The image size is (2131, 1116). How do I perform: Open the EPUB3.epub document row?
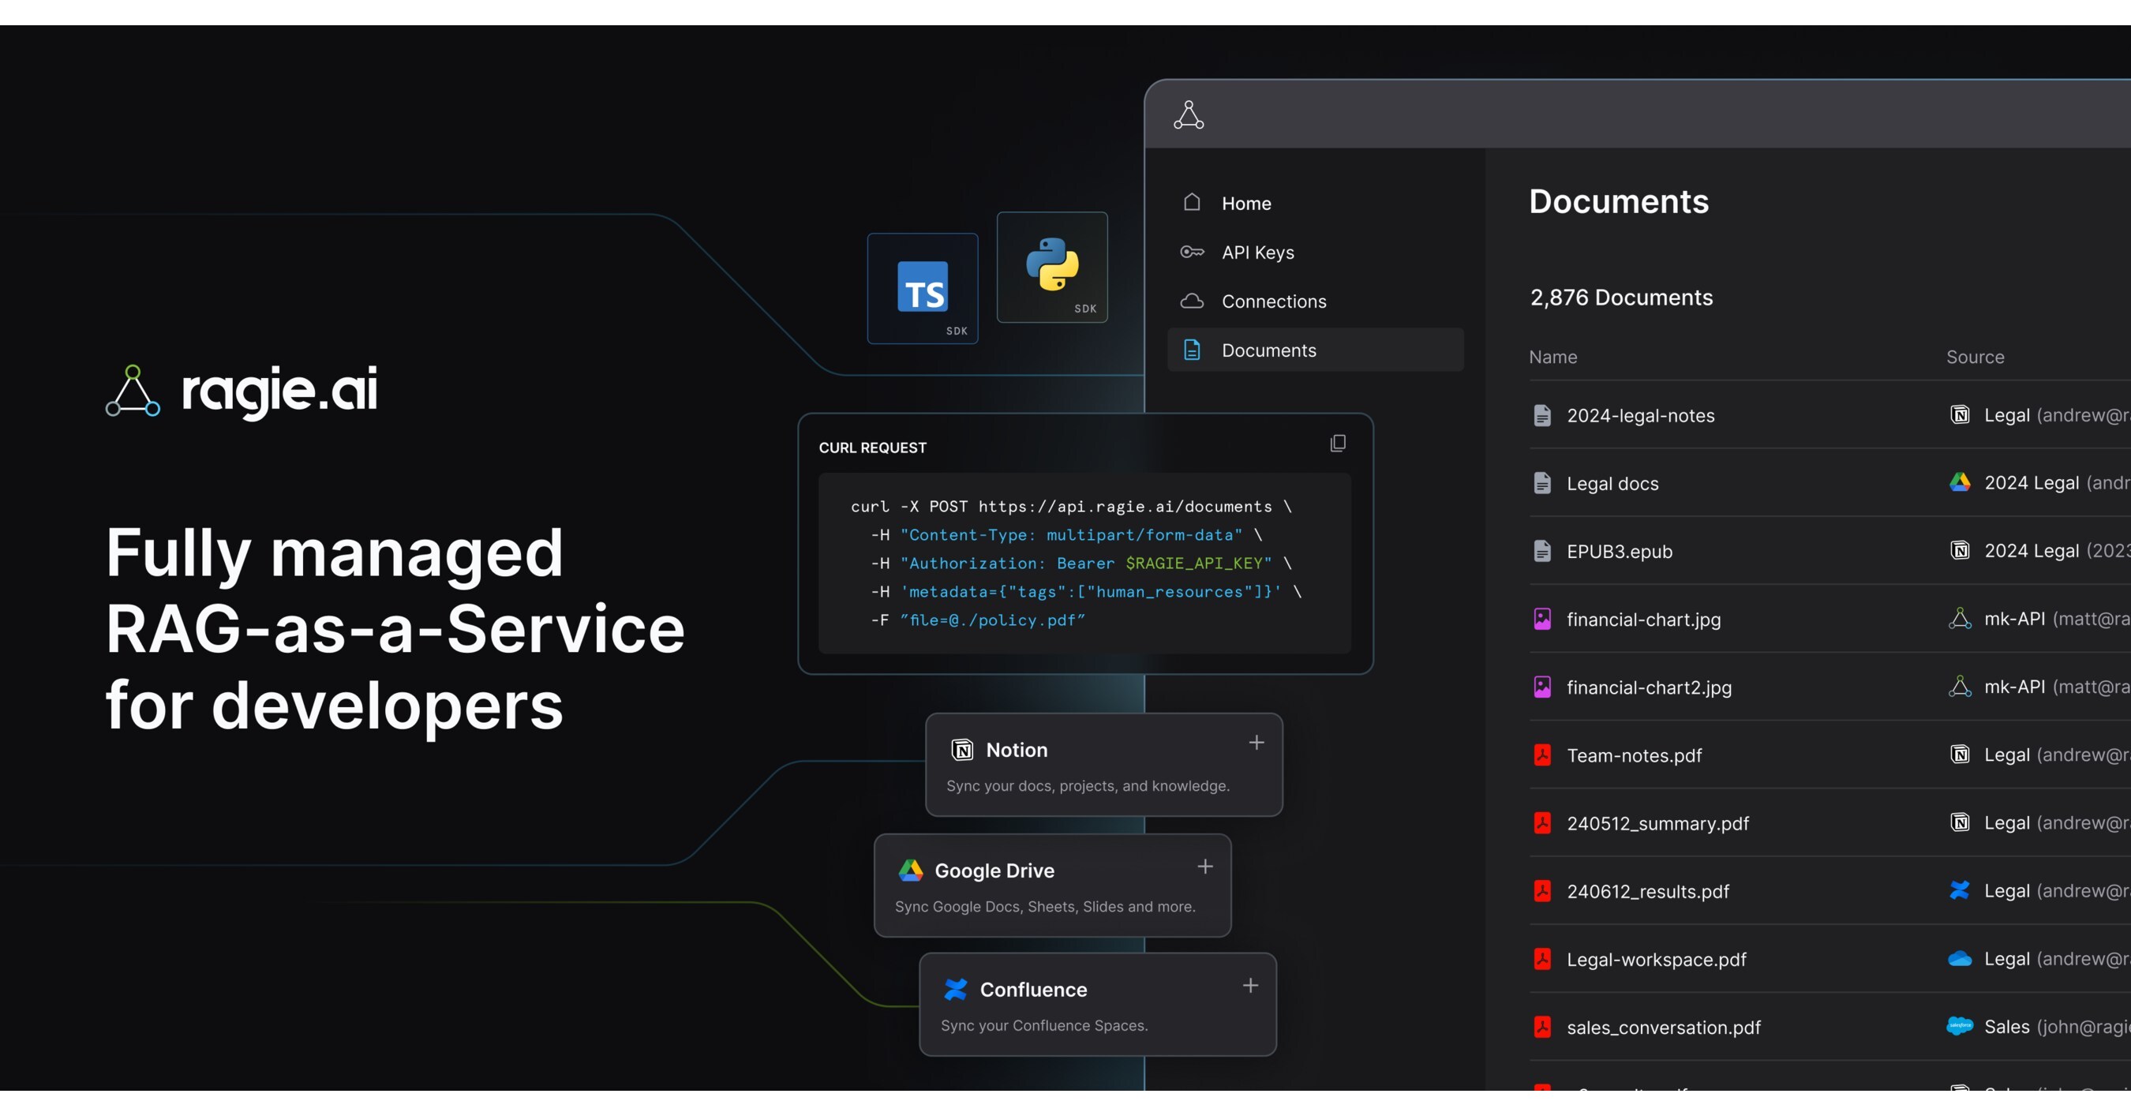pos(1620,551)
